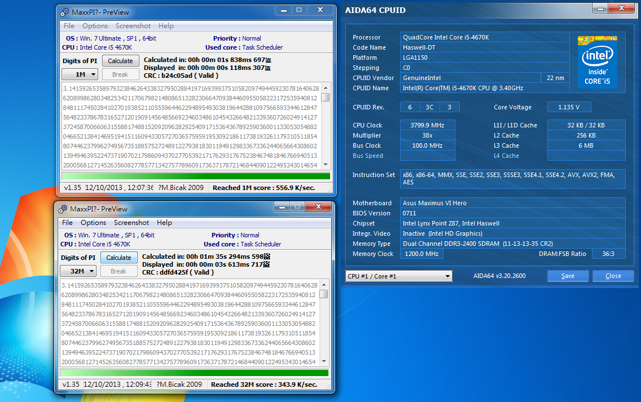Close AIDA64 CPUID via title bar X

pyautogui.click(x=621, y=8)
